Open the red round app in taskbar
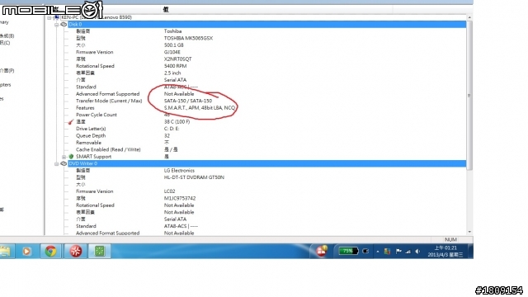Screen dimensions: 528x297 tap(75, 251)
